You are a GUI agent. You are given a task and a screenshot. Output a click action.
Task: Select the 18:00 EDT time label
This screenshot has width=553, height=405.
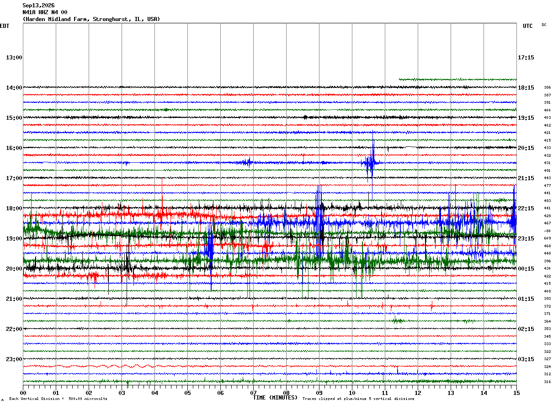[14, 208]
